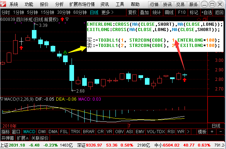Toggle 叠加 overlay mode
This screenshot has height=149, width=226.
[x=144, y=12]
